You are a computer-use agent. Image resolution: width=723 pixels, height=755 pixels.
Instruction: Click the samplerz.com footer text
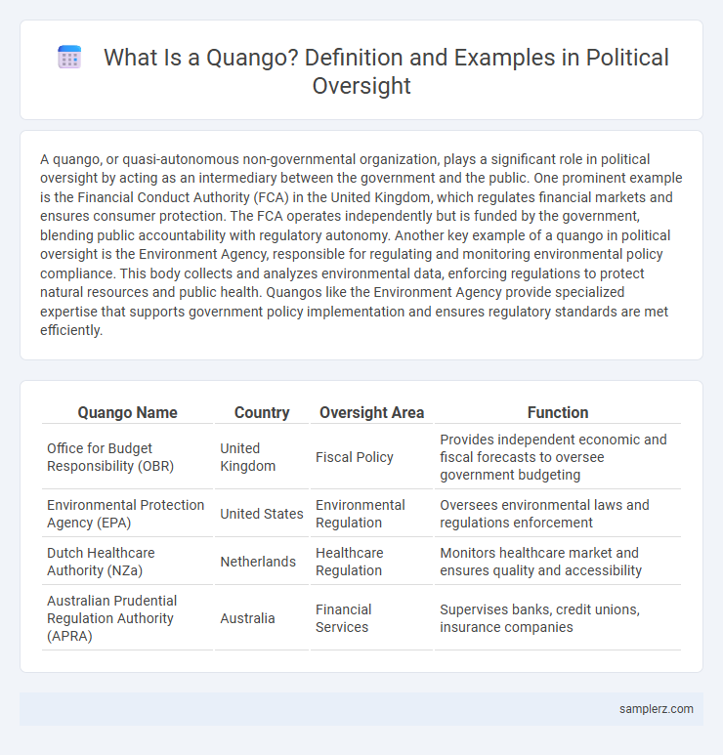[x=656, y=709]
